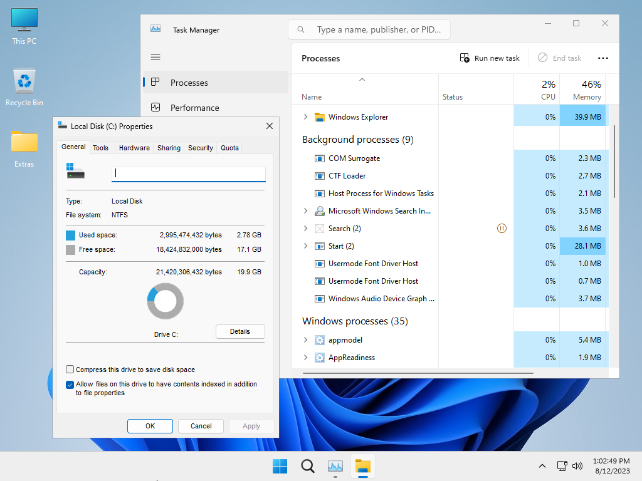Expand the appmodel process group
642x481 pixels.
tap(305, 340)
